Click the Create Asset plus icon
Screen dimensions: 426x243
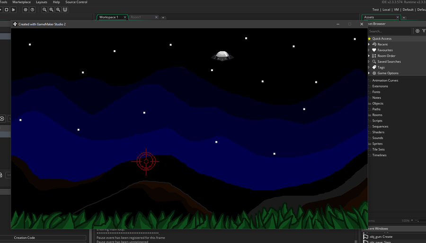[x=417, y=31]
